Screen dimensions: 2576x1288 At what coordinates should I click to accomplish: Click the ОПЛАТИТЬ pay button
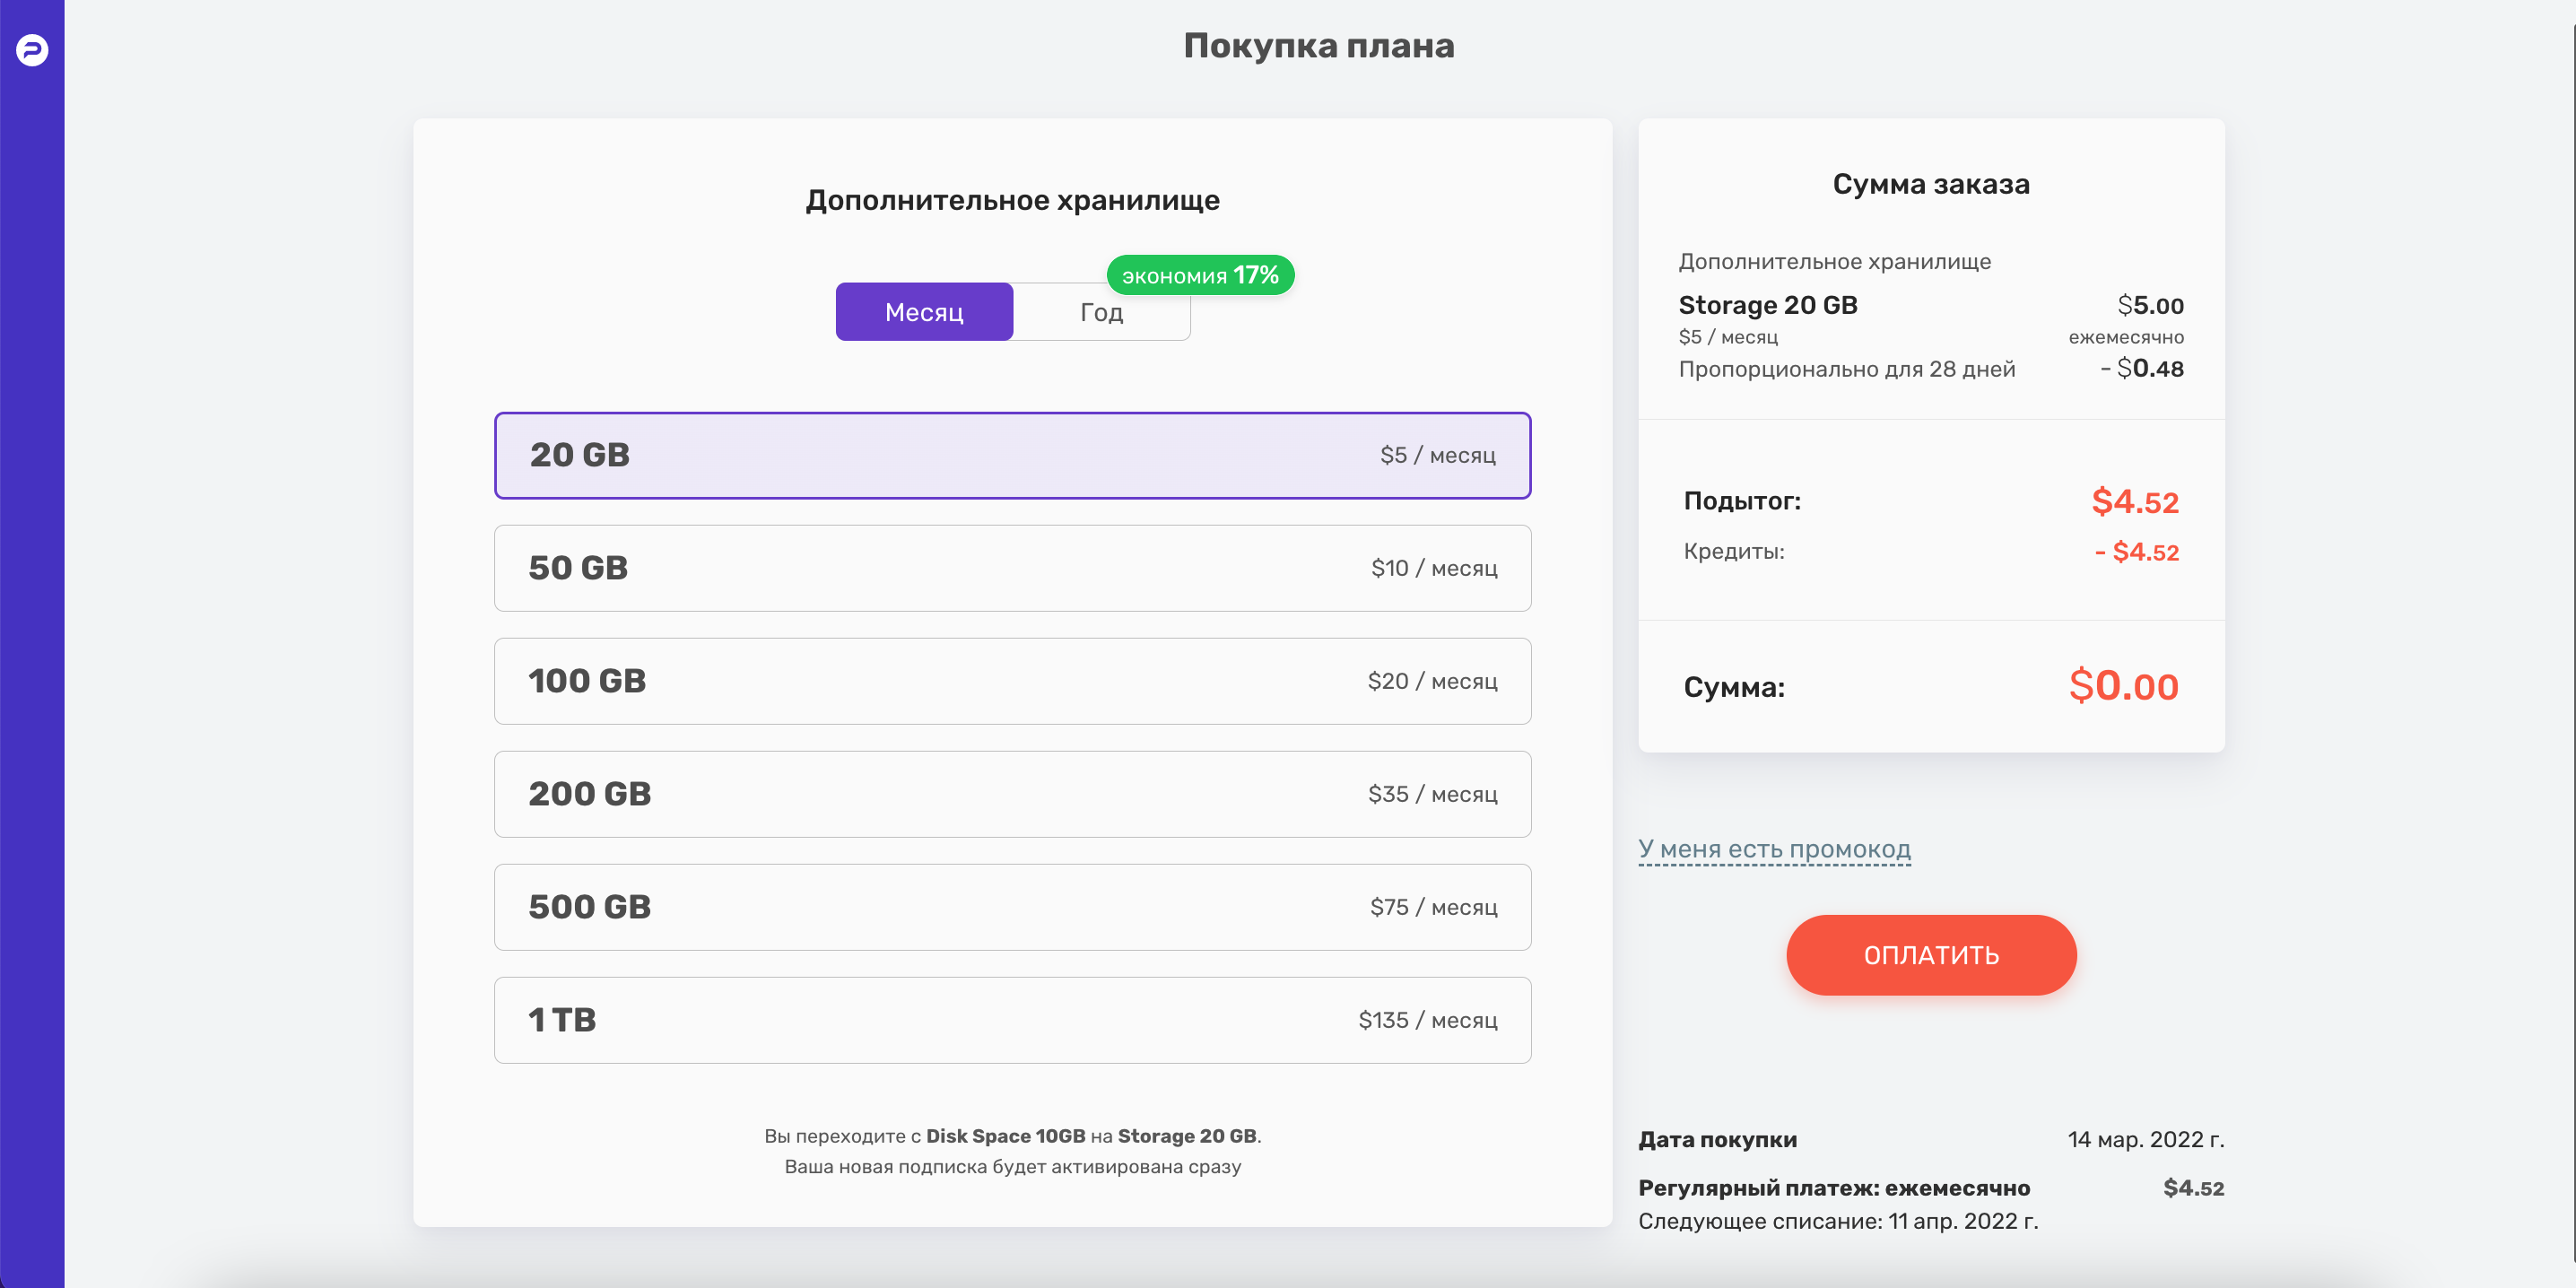tap(1931, 955)
